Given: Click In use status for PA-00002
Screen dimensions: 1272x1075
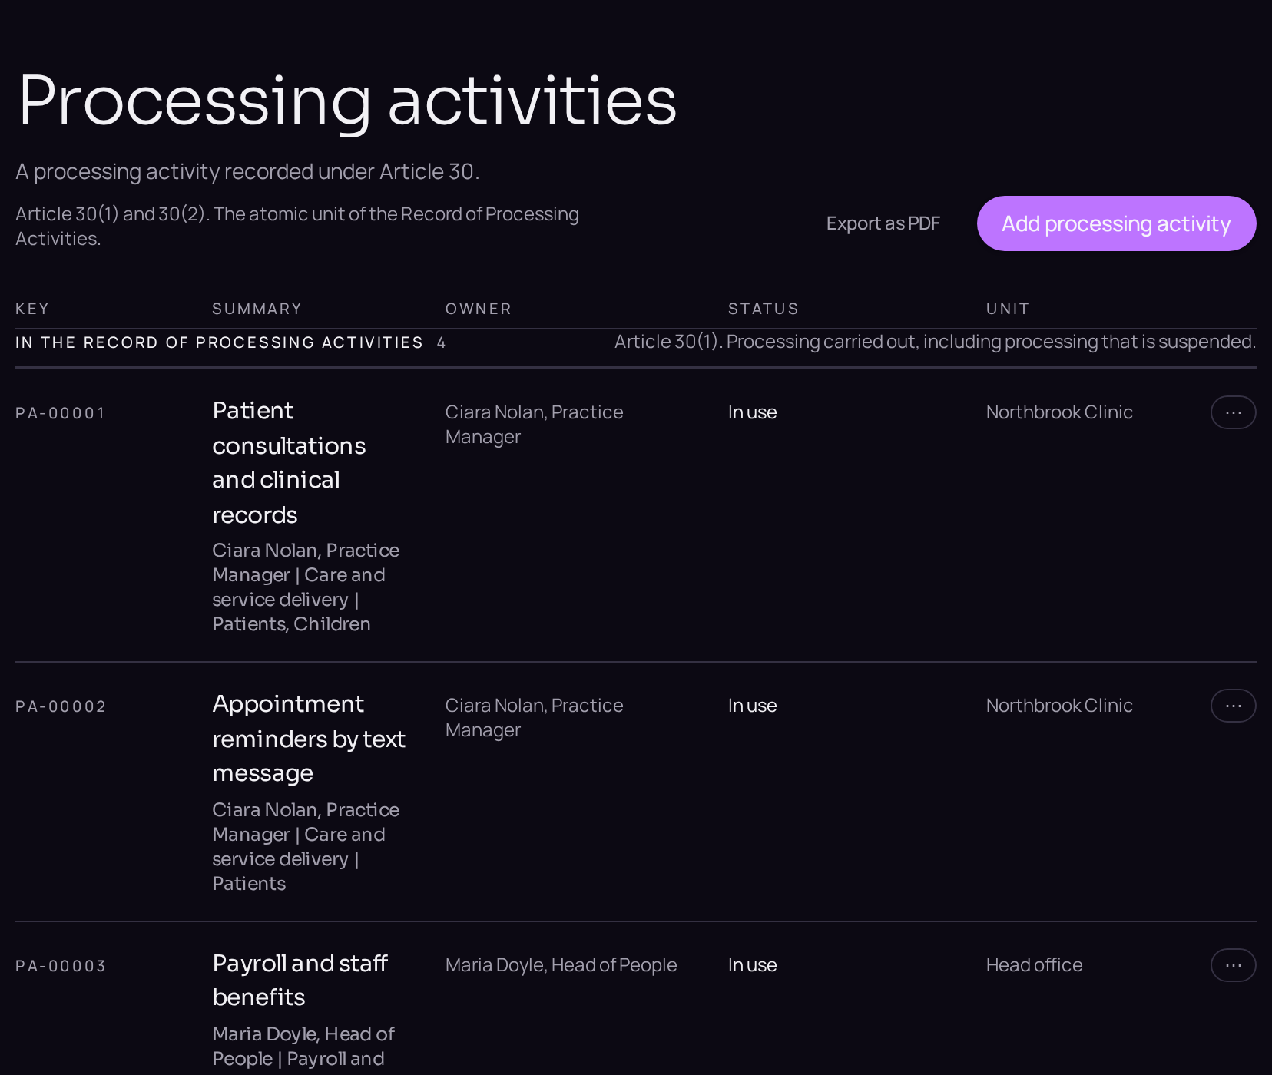Looking at the screenshot, I should [752, 706].
